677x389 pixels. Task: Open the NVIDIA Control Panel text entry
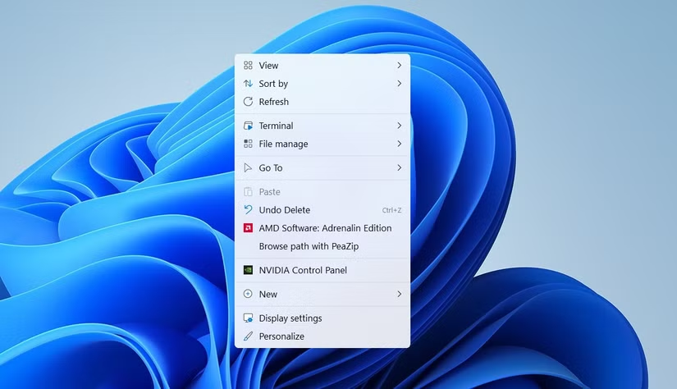[x=303, y=270]
